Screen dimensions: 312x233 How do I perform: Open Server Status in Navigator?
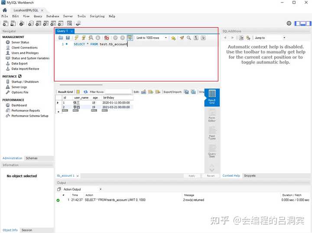pos(20,42)
